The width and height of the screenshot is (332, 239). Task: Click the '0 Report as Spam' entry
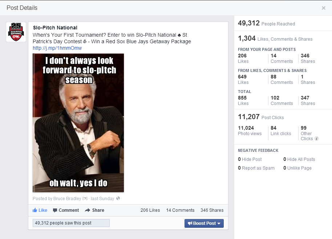tap(256, 168)
